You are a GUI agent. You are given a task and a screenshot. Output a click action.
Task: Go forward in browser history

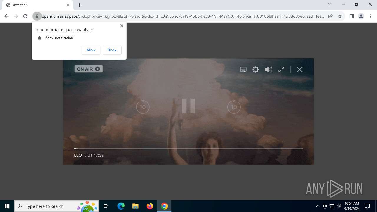tap(16, 16)
